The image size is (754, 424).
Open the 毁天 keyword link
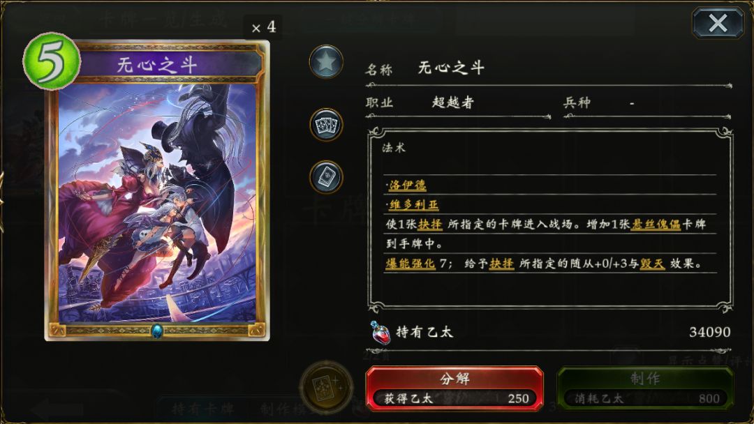pos(653,264)
